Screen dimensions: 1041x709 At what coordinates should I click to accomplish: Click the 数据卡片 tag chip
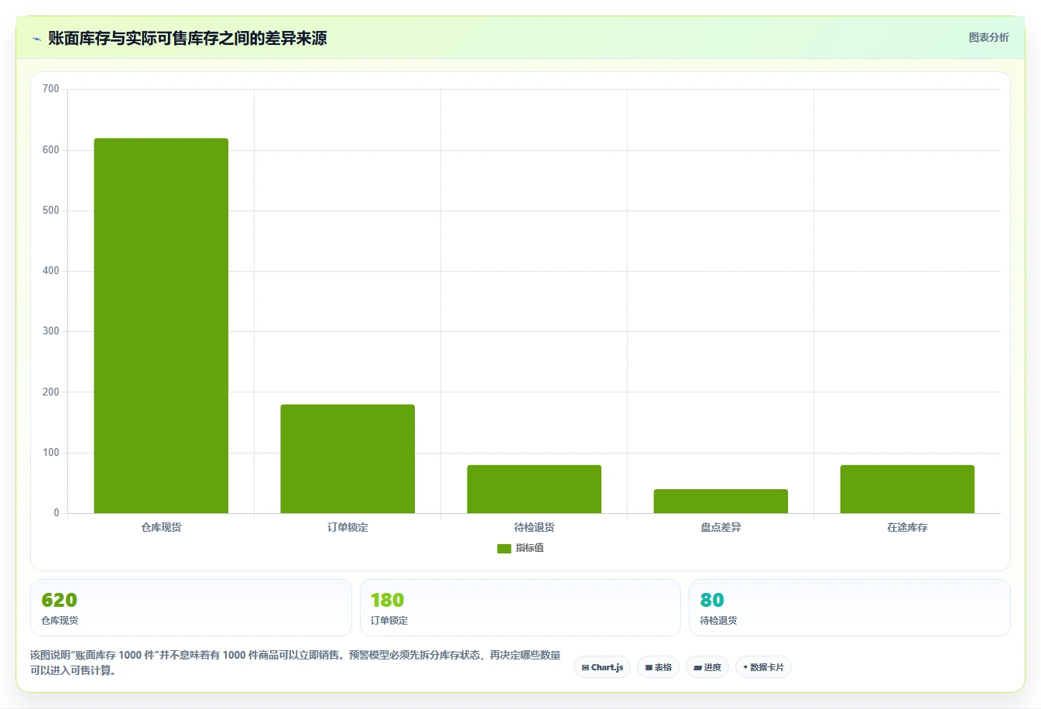click(763, 667)
